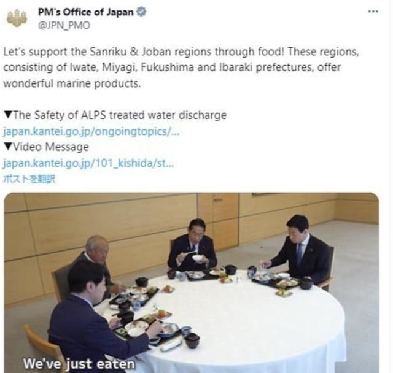Click 'The Safety of ALPS treated water discharge' heading
Screen dimensions: 393x373
pyautogui.click(x=120, y=115)
